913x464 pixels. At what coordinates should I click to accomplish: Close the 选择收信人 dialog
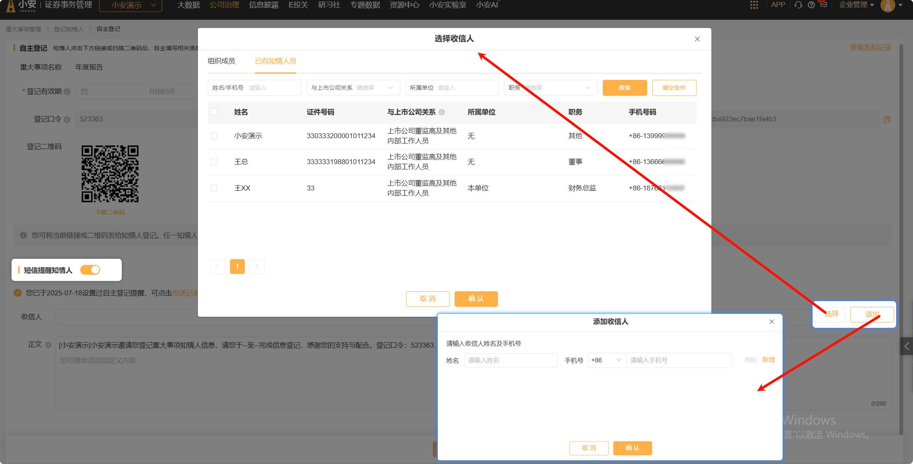coord(697,39)
